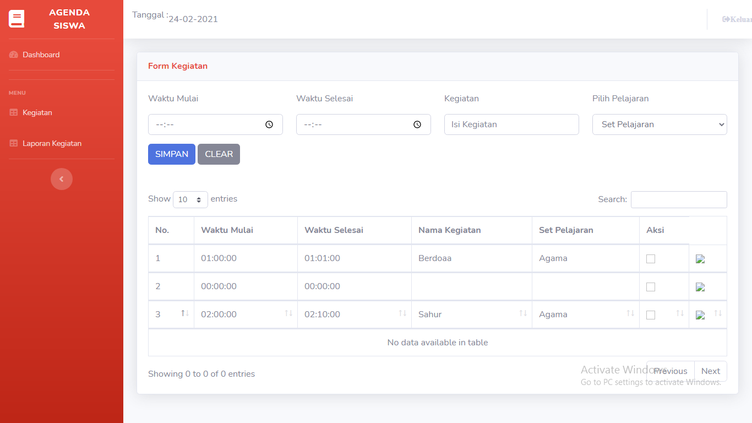
Task: Click the Kegiatan table icon in sidebar
Action: point(14,112)
